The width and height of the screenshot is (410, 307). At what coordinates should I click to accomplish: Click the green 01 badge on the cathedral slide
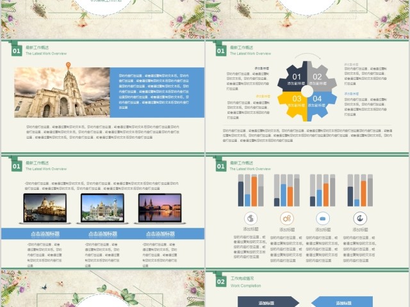(17, 51)
